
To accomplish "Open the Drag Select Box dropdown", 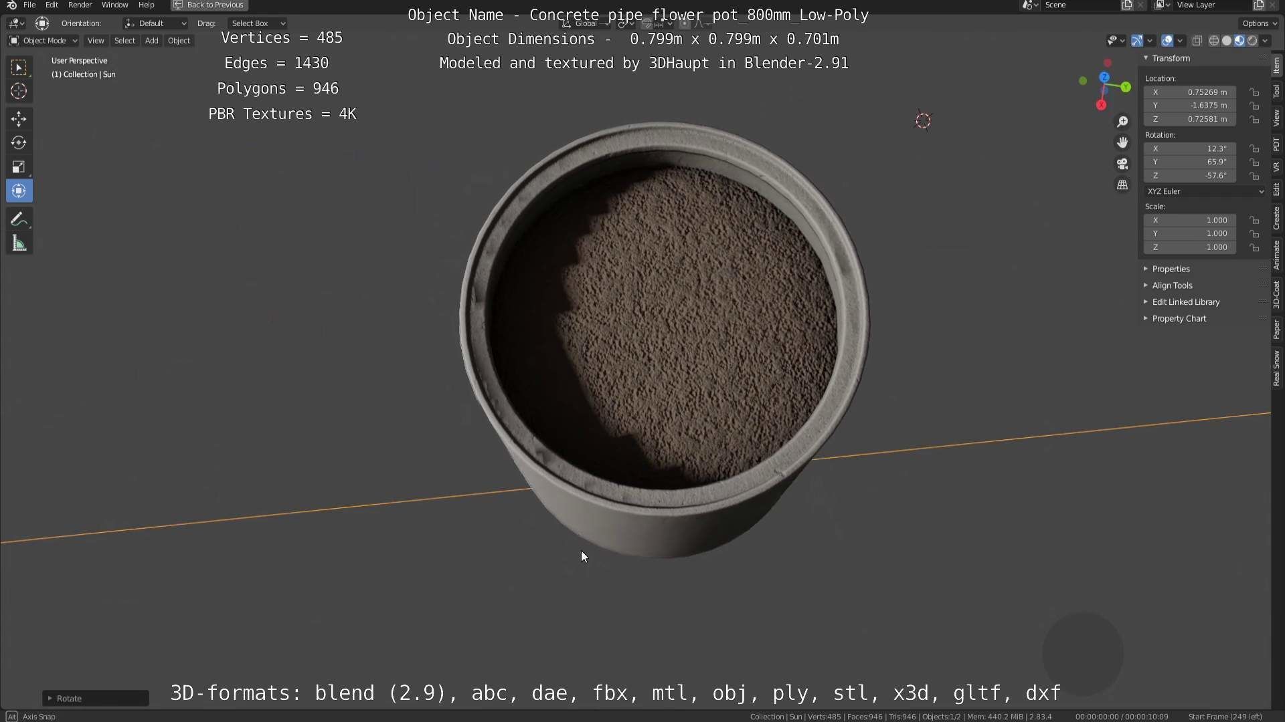I will tap(257, 23).
